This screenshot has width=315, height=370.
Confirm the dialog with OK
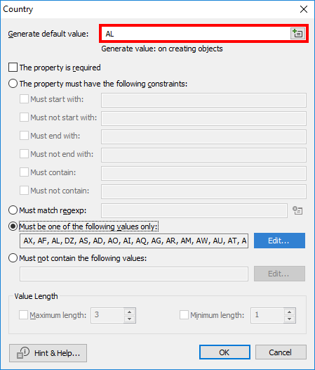pyautogui.click(x=224, y=352)
